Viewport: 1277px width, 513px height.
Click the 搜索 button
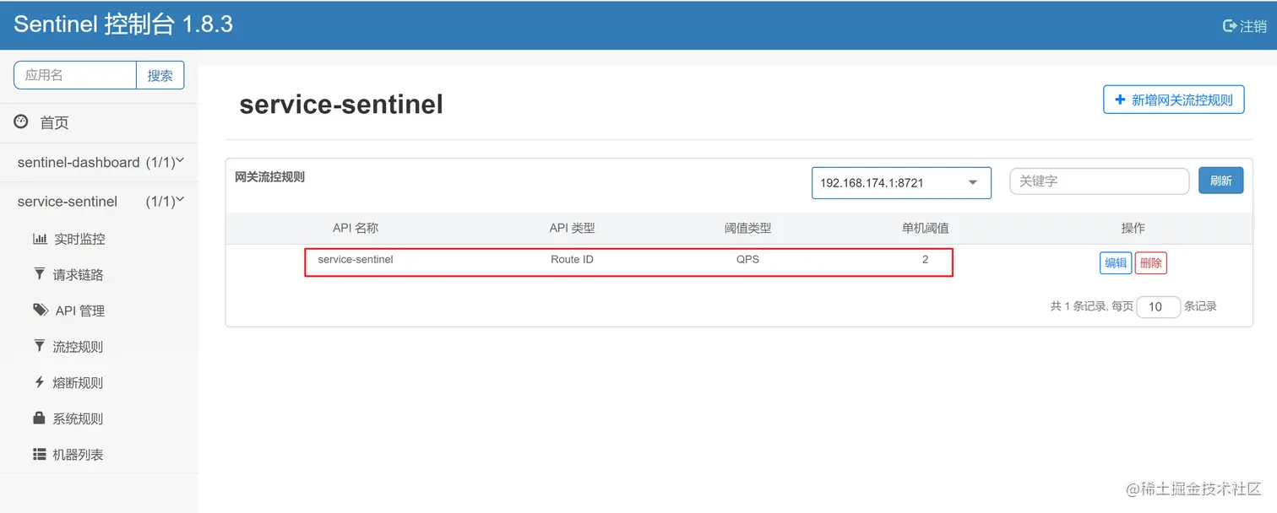(x=160, y=75)
